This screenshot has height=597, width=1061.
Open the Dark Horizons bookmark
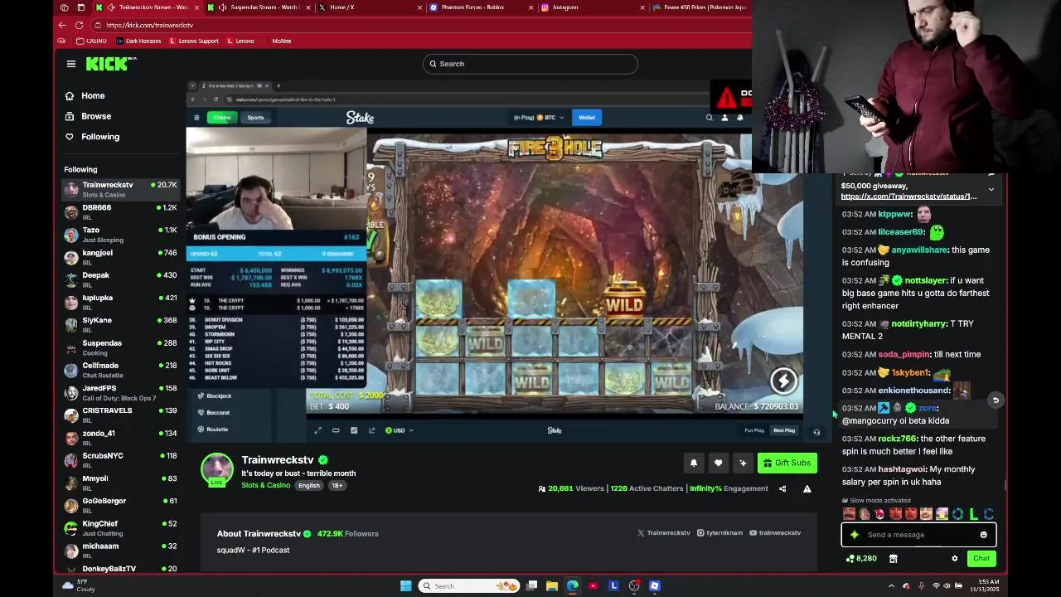pos(138,41)
